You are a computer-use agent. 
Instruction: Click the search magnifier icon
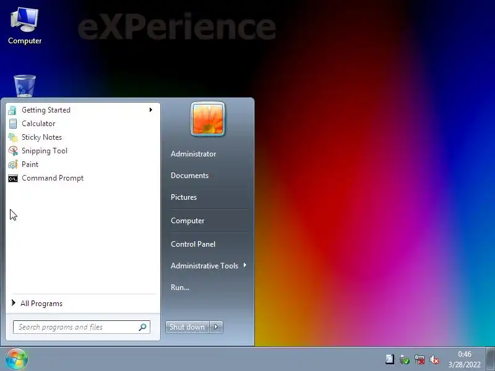click(143, 327)
